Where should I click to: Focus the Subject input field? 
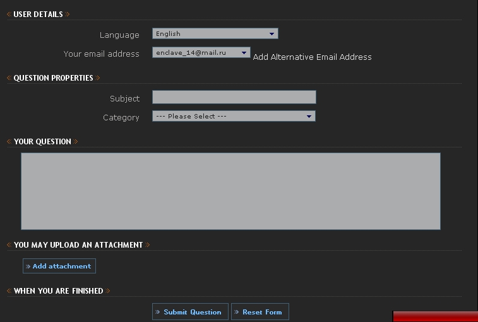(234, 97)
